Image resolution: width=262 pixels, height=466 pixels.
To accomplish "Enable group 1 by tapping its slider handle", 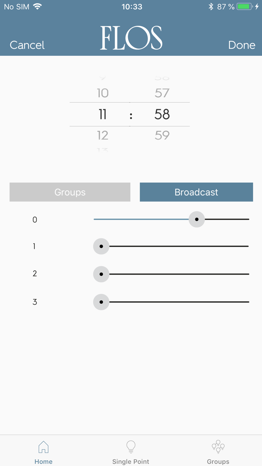I will tap(101, 246).
